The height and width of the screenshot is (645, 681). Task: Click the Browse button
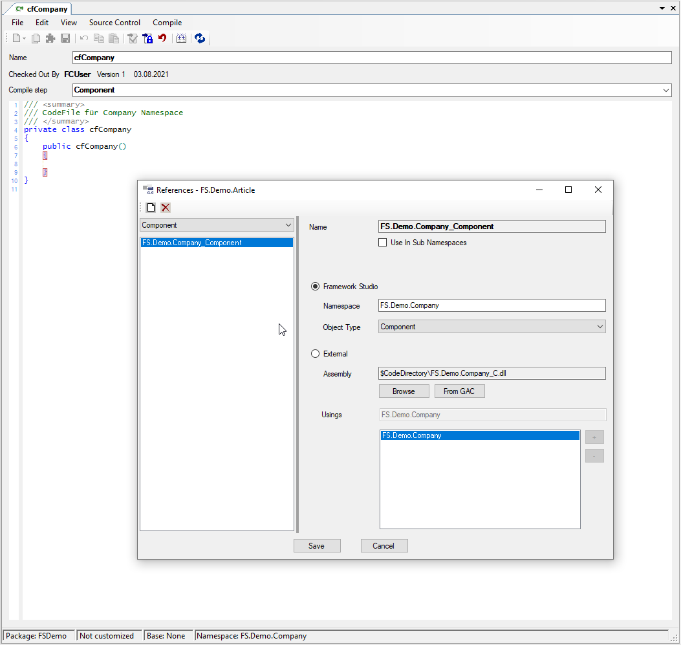click(x=404, y=391)
